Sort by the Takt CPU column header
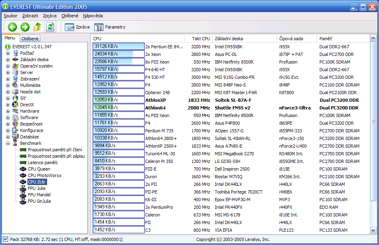 click(201, 39)
